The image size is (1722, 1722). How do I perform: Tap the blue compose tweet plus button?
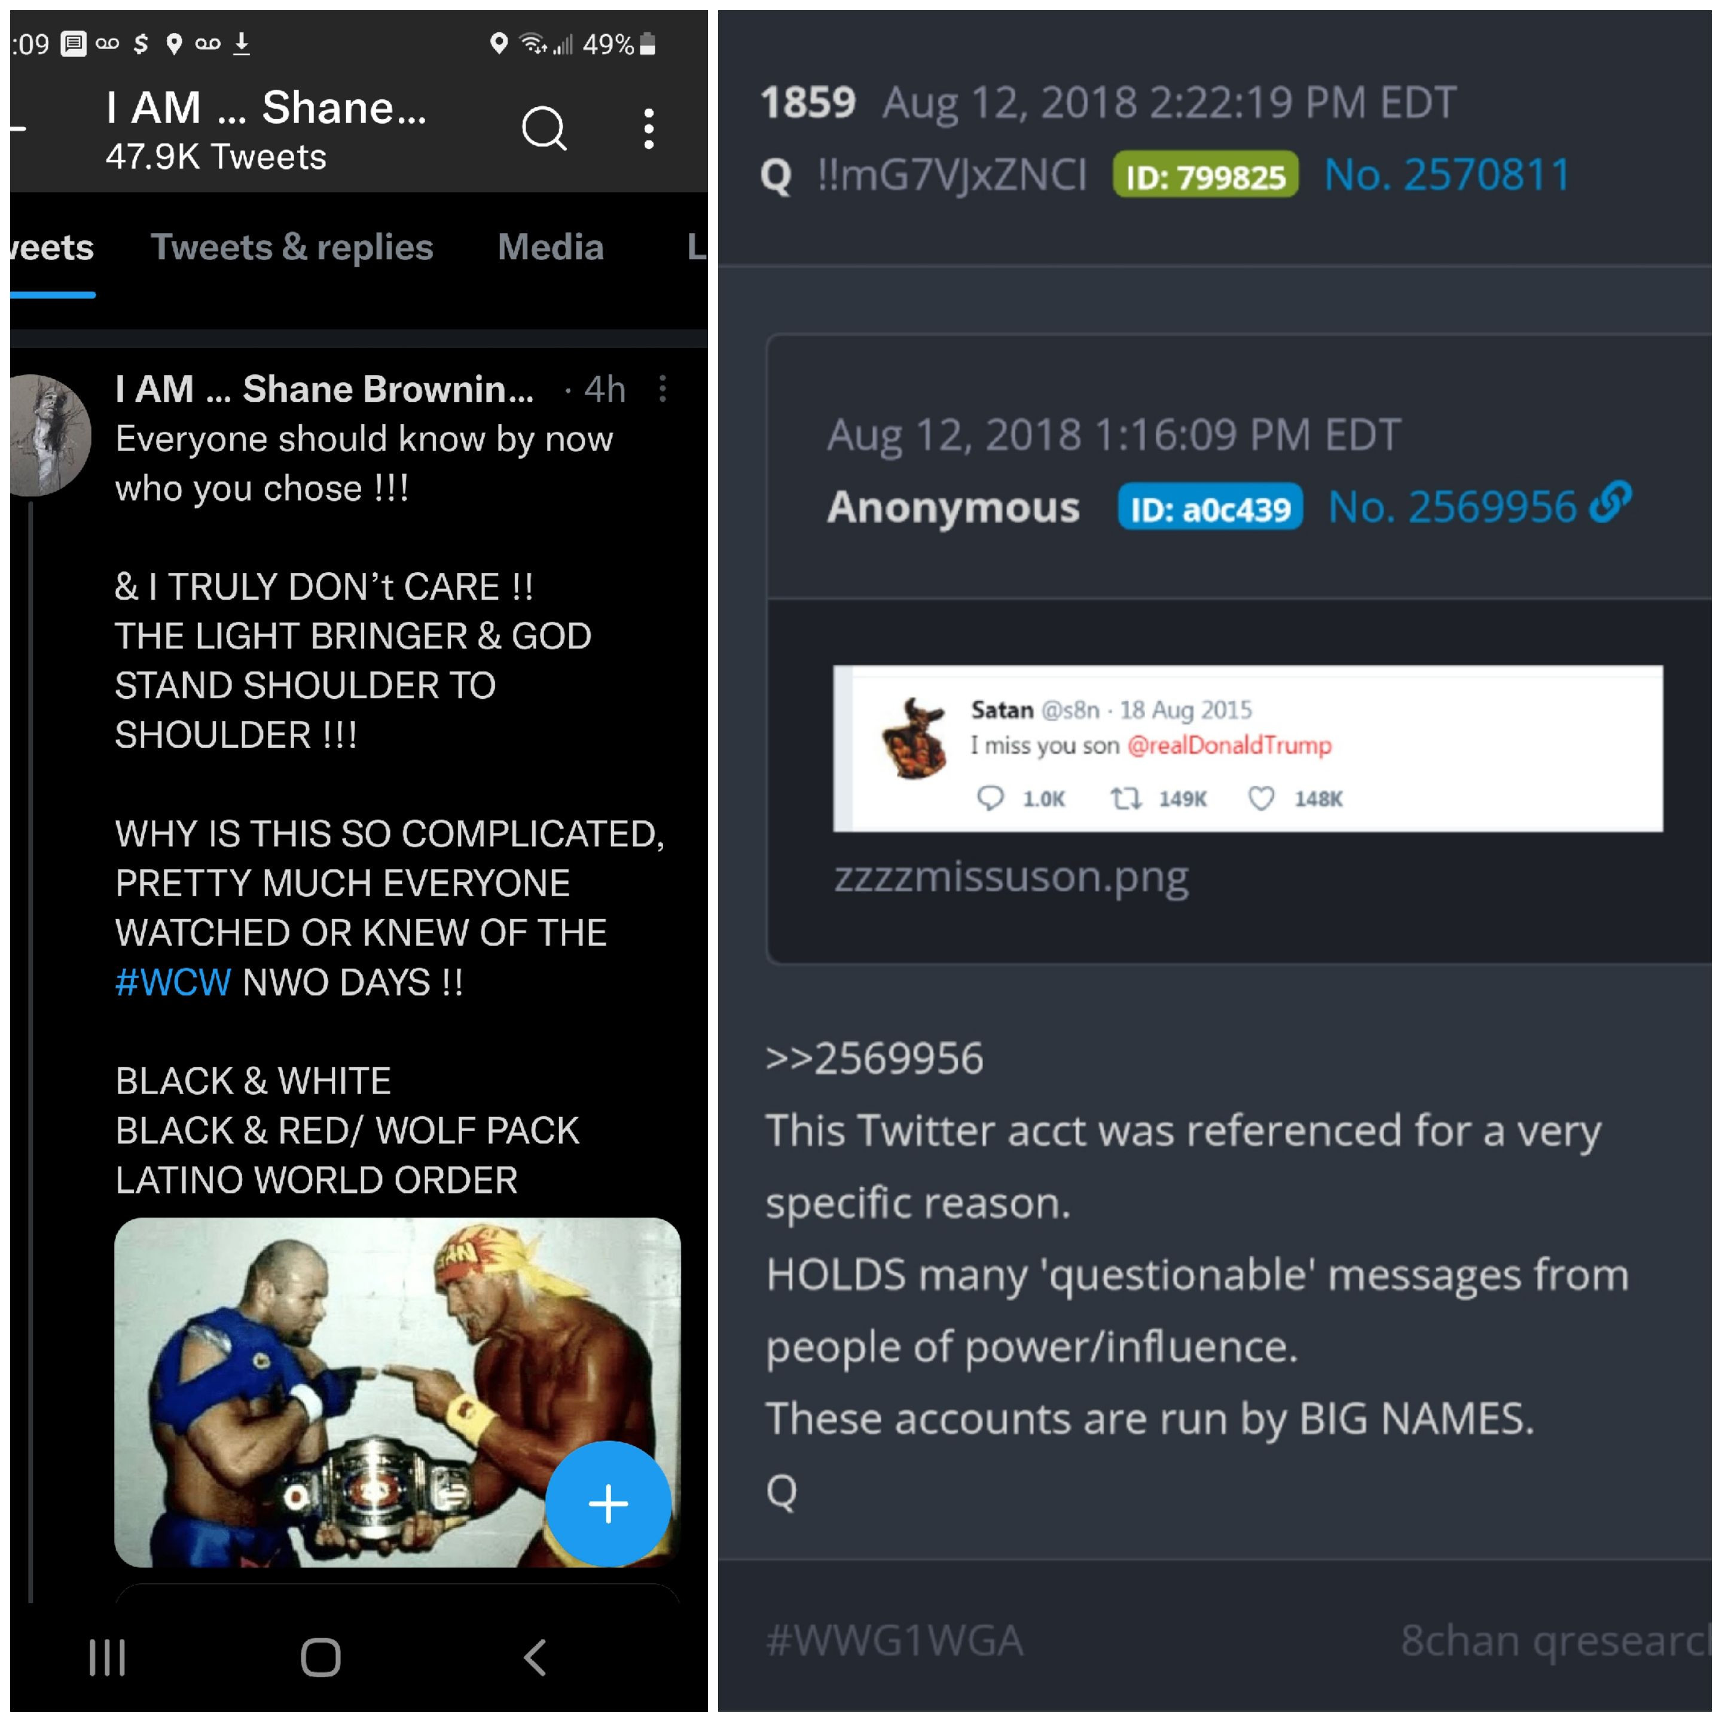point(608,1504)
